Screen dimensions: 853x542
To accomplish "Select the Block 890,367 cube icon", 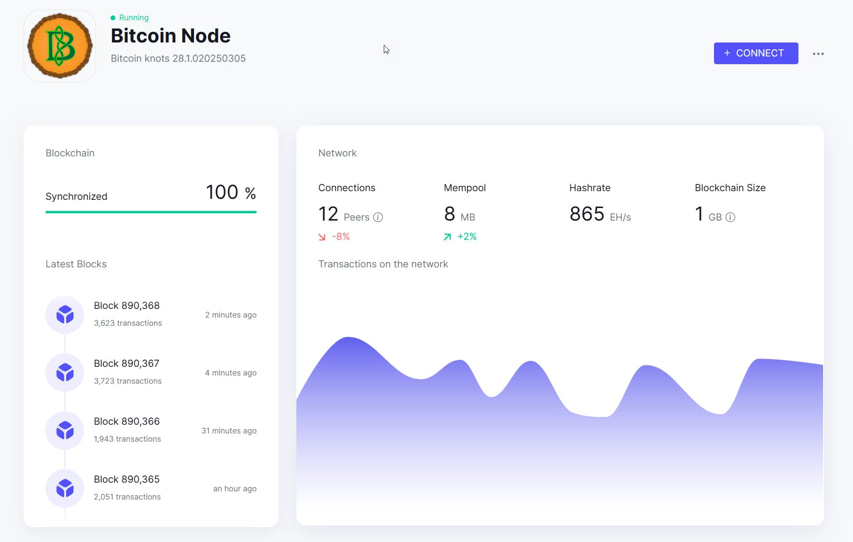I will click(x=64, y=372).
